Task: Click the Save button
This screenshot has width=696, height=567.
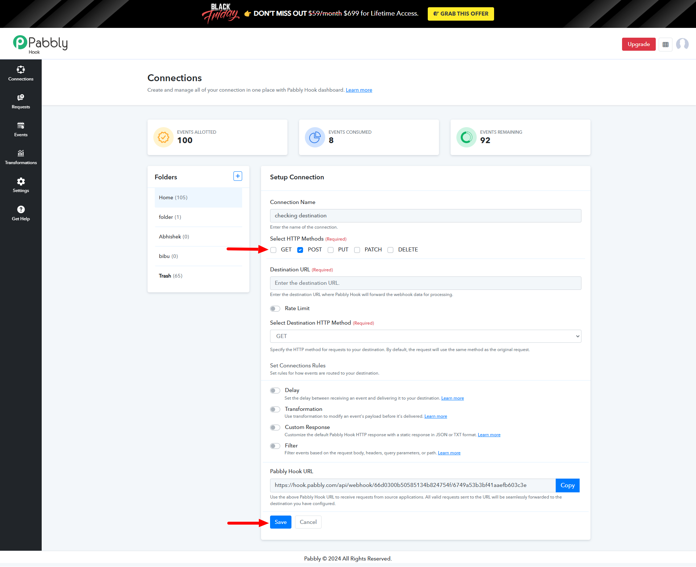Action: (281, 522)
